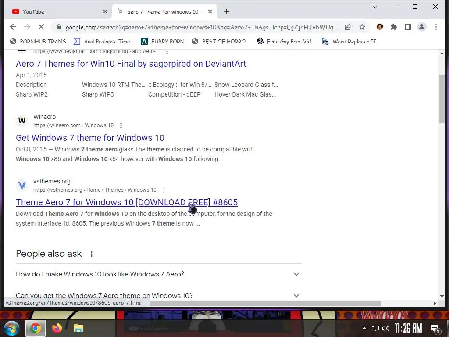
Task: Open the People also ask three-dot menu
Action: pos(92,254)
